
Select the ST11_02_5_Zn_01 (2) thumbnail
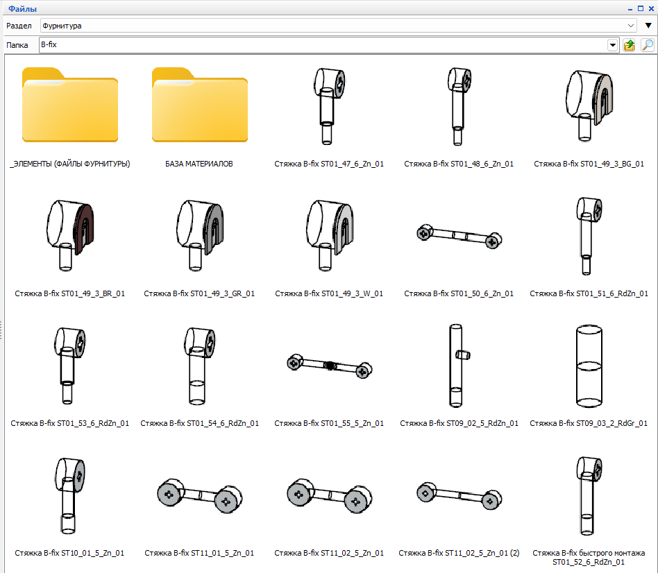(x=459, y=496)
